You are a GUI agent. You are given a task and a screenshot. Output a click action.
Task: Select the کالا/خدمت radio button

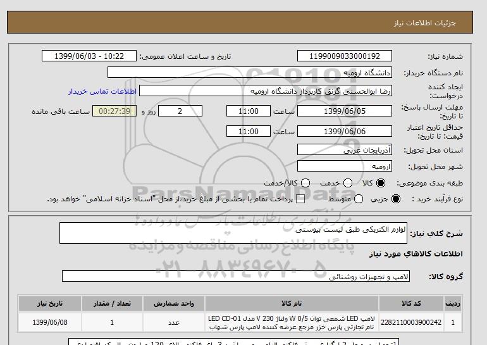305,183
